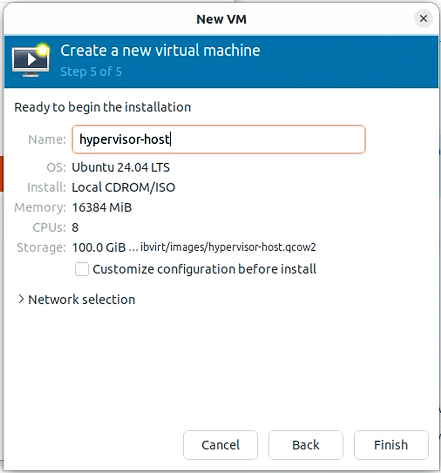Click Finish to begin installation
The height and width of the screenshot is (473, 441).
pos(391,445)
